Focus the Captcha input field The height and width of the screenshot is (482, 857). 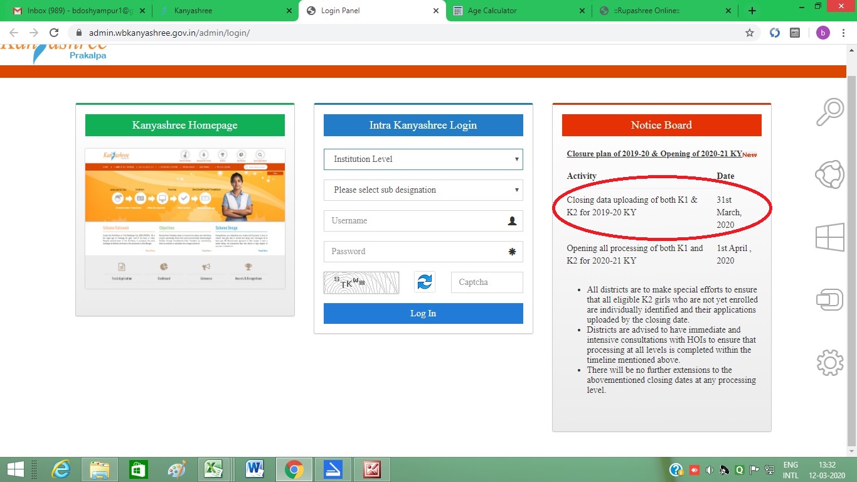click(487, 282)
